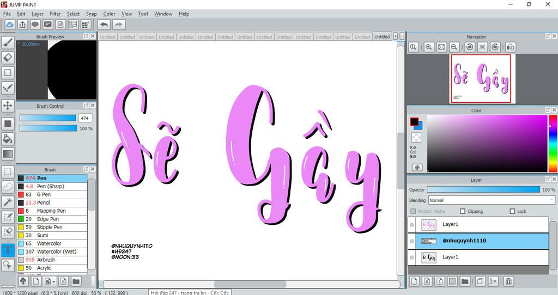Click the foreground black color swatch
Image resolution: width=558 pixels, height=295 pixels.
coord(414,122)
